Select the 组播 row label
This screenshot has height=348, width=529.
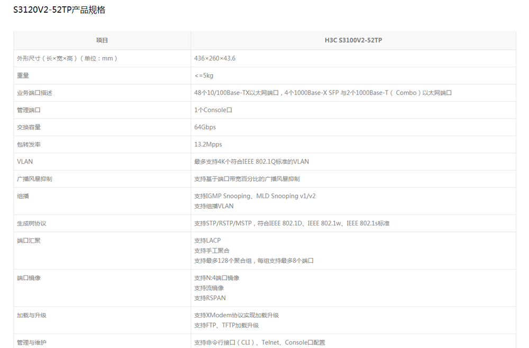point(23,195)
